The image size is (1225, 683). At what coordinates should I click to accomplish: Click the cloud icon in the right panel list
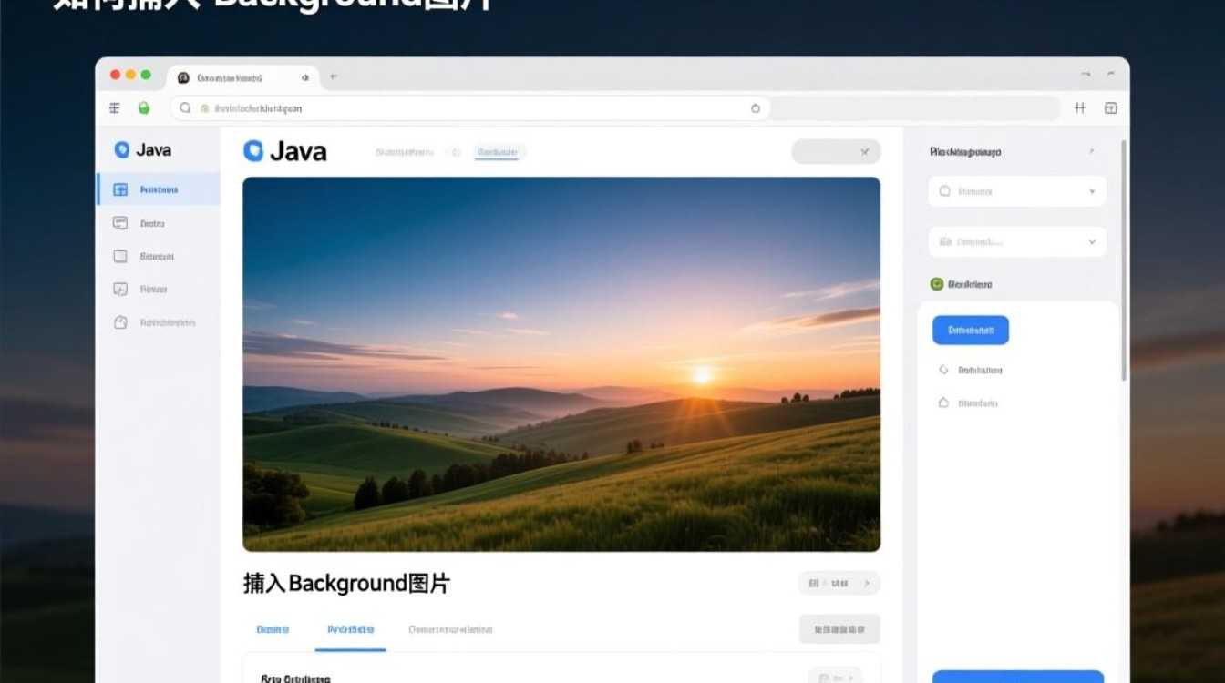click(942, 403)
